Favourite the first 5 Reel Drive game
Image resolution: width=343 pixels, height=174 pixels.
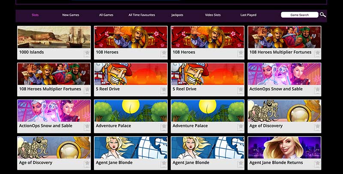[x=164, y=90]
